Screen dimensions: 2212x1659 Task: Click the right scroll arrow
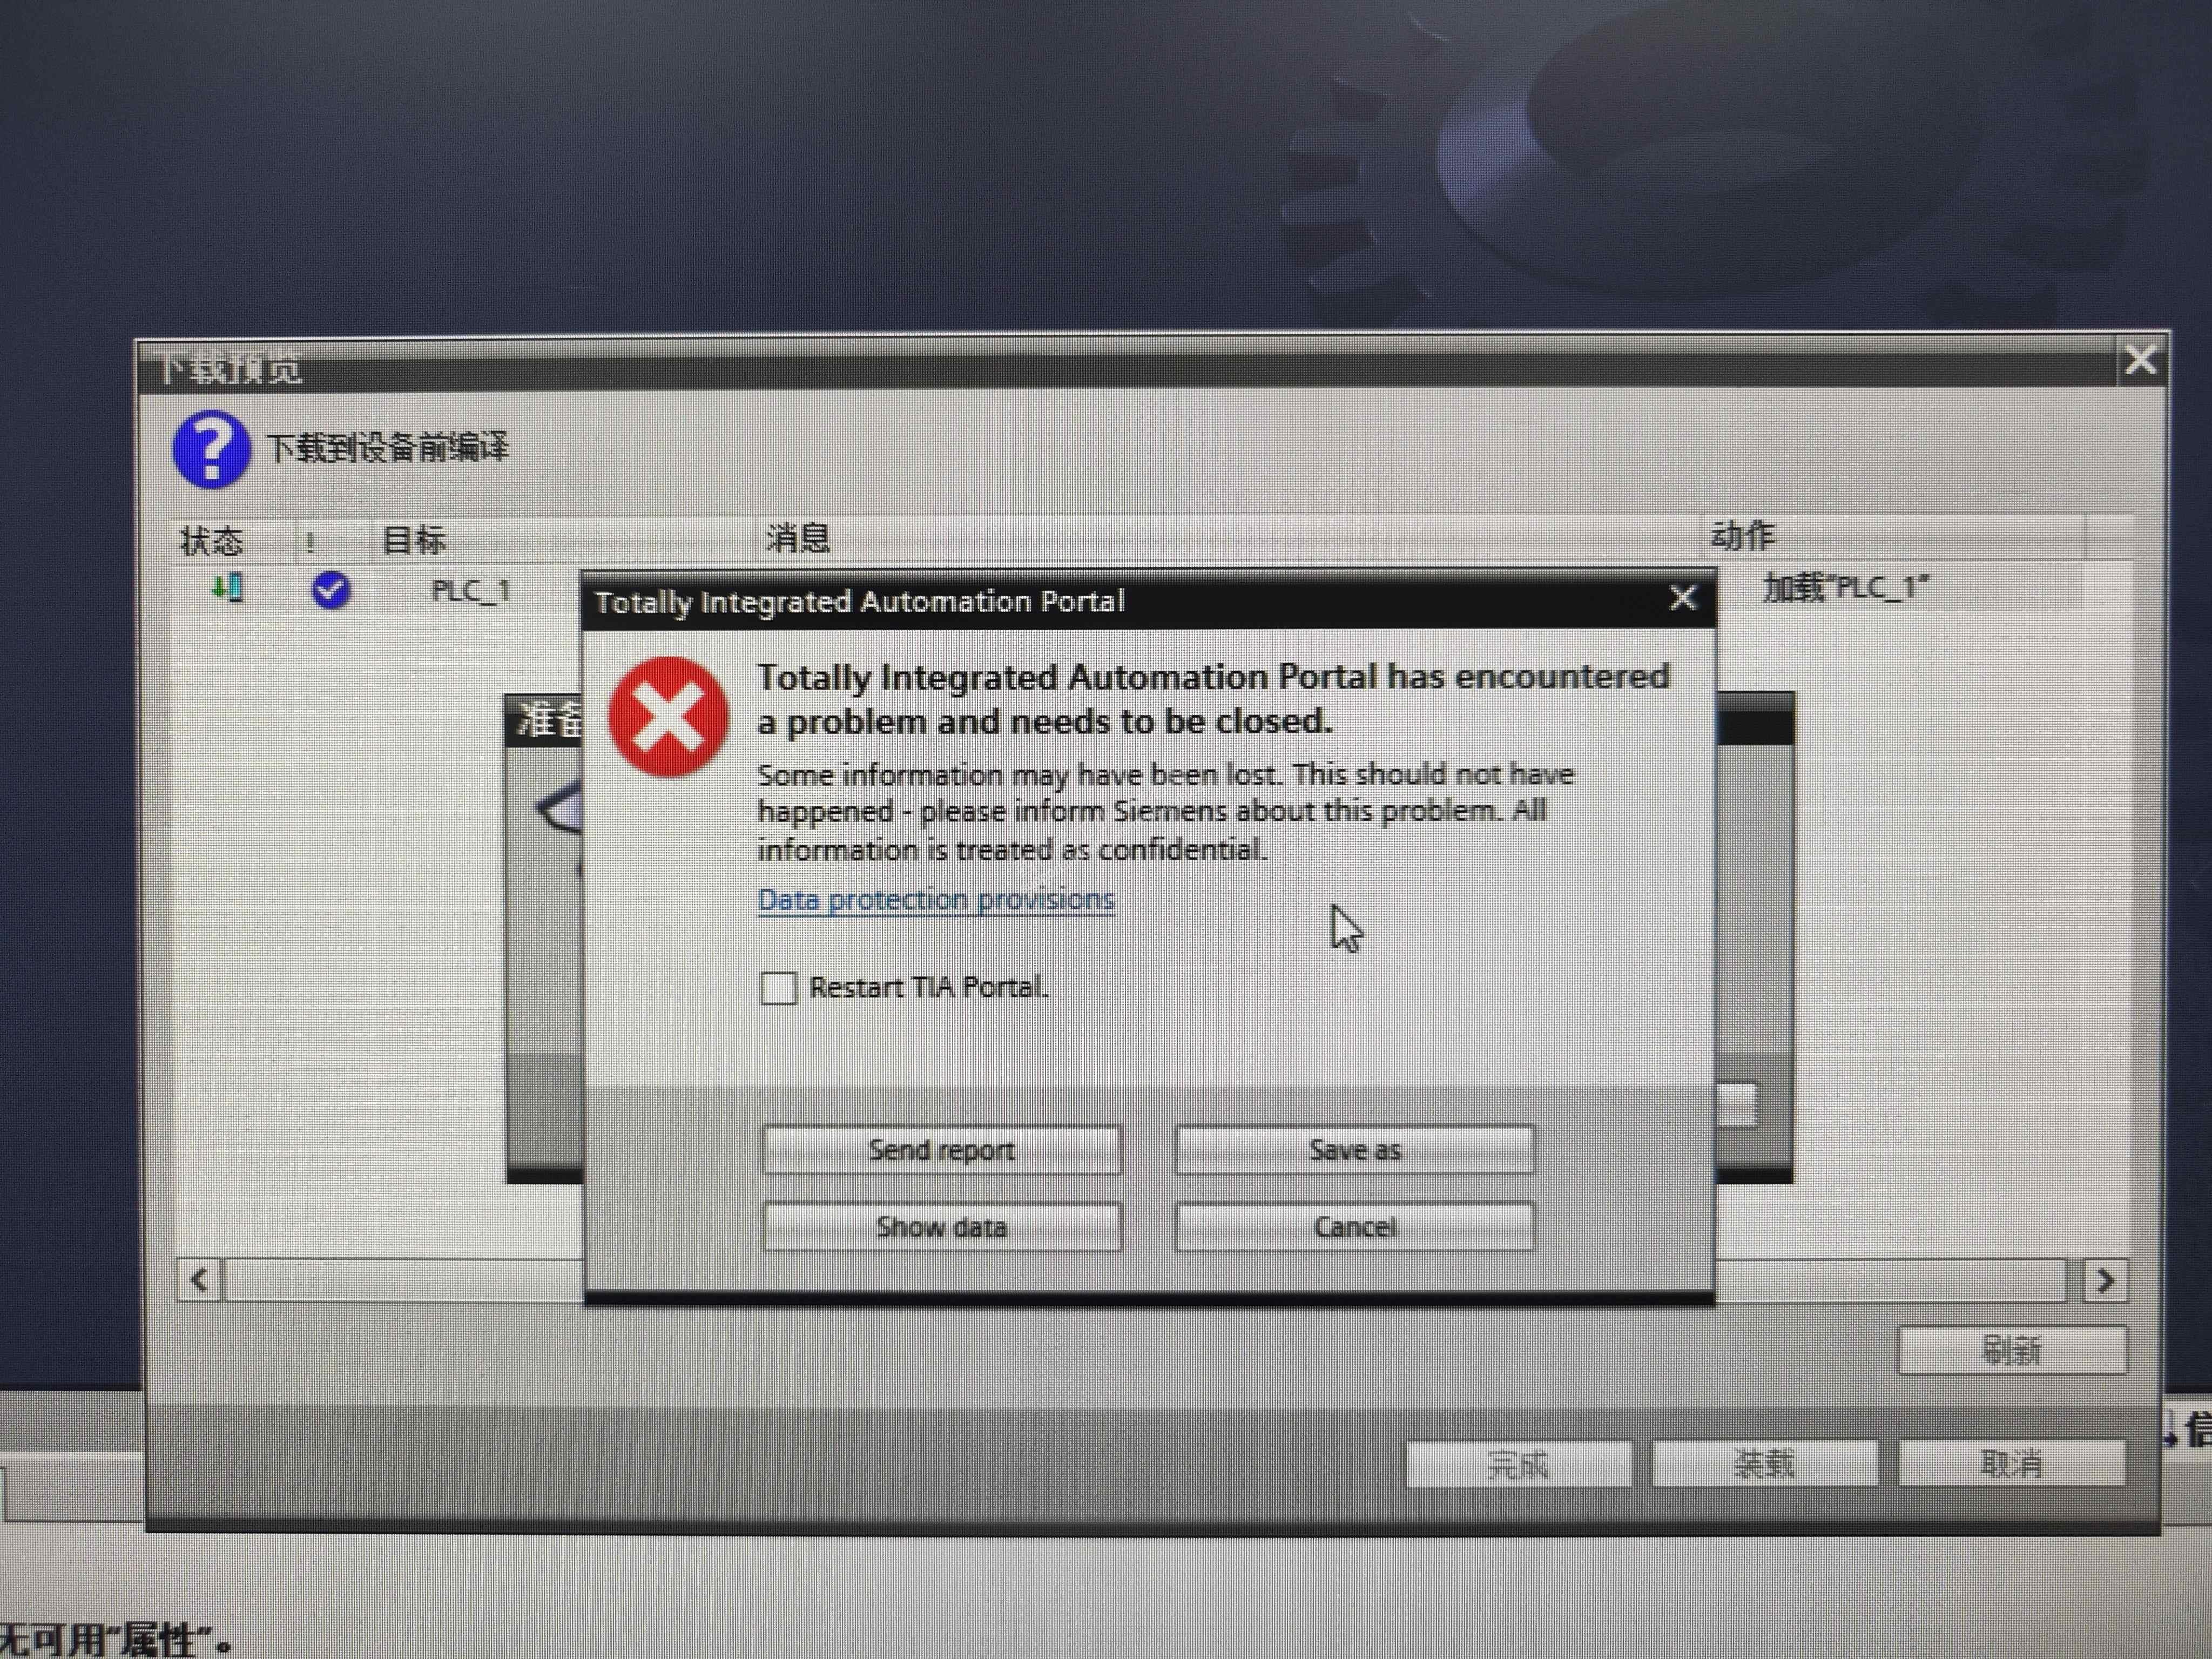pos(2105,1281)
